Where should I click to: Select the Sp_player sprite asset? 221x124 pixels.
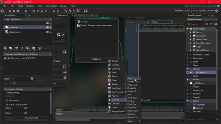(x=200, y=104)
